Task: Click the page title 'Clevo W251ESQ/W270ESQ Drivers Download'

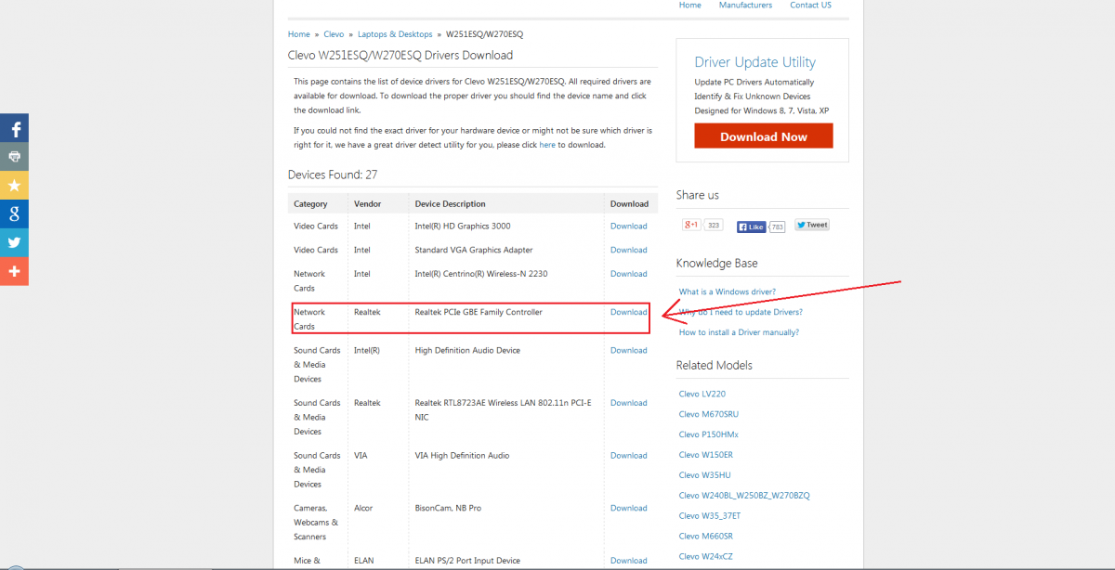Action: (x=400, y=55)
